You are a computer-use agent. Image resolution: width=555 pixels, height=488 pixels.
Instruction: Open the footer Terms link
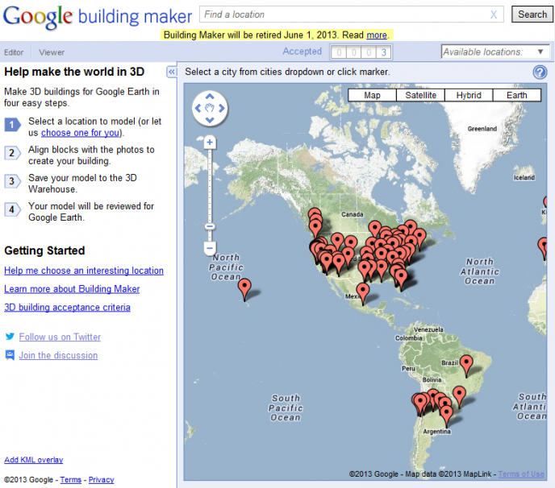tap(71, 480)
